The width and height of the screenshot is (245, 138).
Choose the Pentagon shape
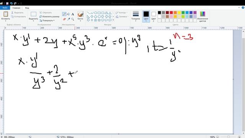(95, 16)
